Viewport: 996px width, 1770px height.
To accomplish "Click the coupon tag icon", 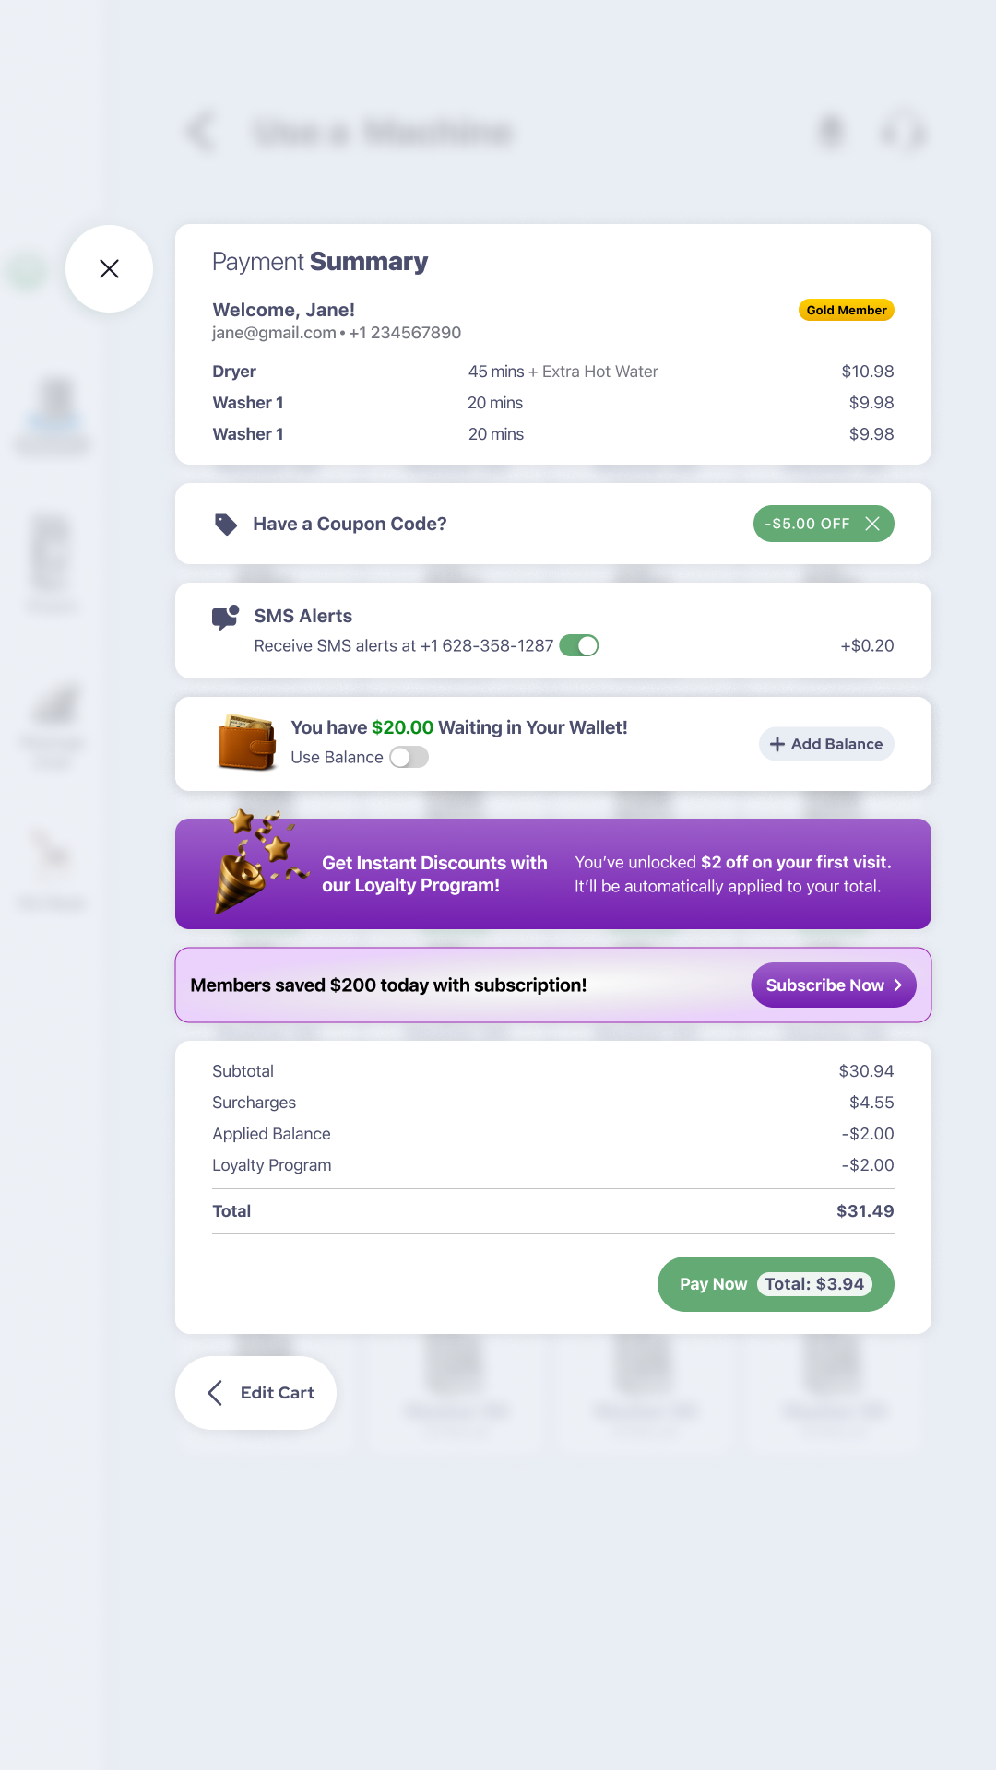I will point(226,524).
